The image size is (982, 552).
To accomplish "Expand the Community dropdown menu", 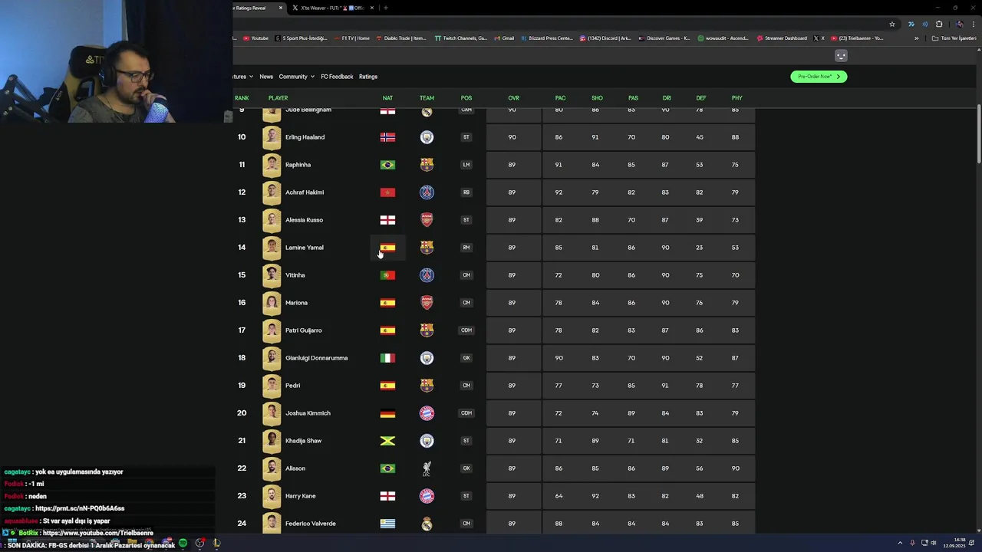I will point(296,77).
